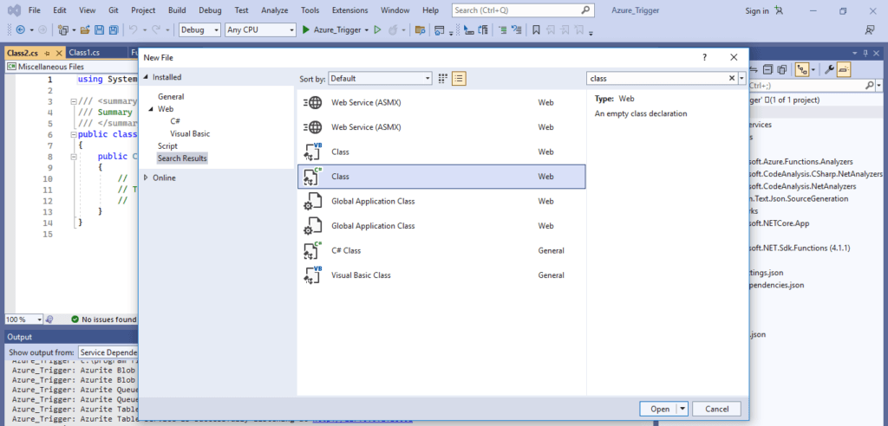Collapse the Web category in template tree
Viewport: 888px width, 426px height.
[151, 109]
